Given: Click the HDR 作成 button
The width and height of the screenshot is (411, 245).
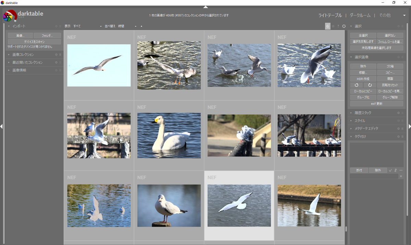Looking at the screenshot, I should point(363,79).
